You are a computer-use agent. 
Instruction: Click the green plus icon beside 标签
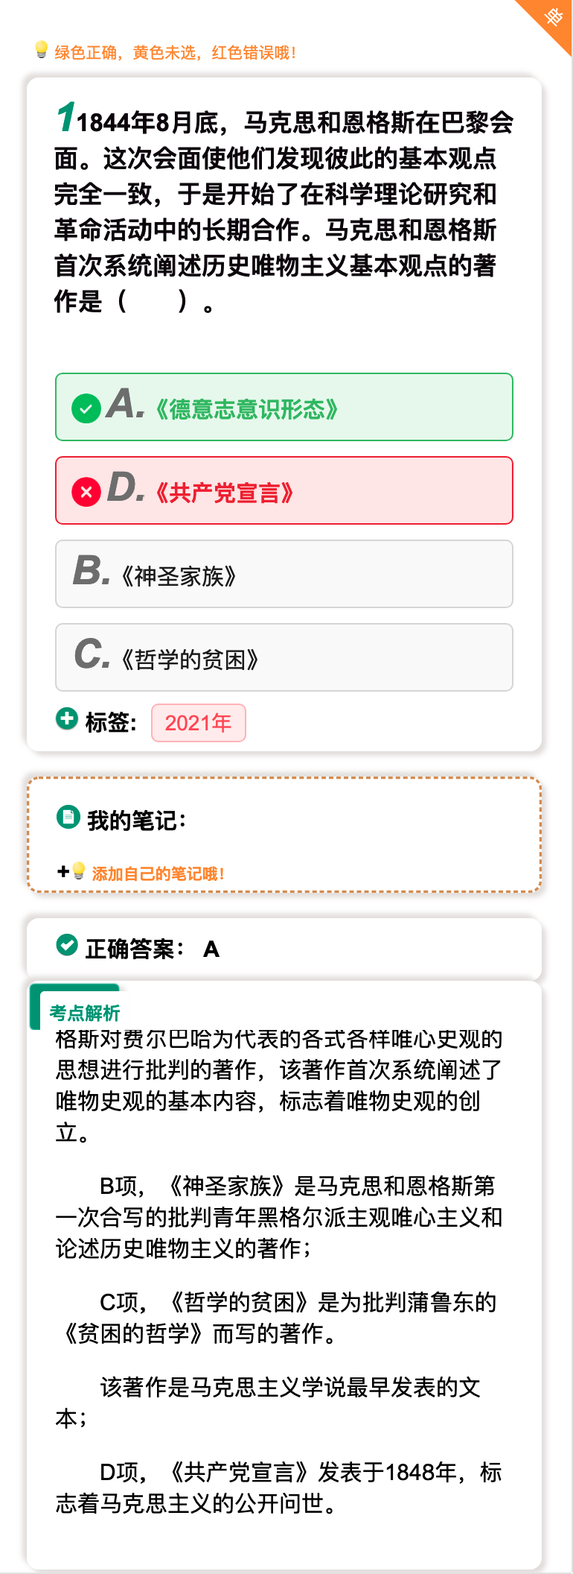point(67,718)
